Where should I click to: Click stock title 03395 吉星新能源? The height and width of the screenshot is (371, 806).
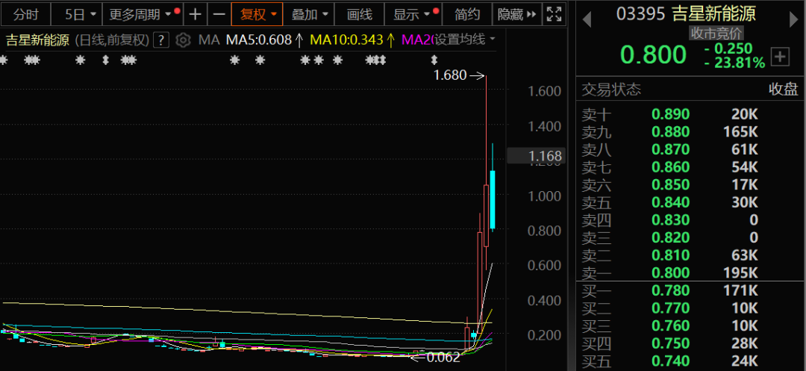[687, 14]
